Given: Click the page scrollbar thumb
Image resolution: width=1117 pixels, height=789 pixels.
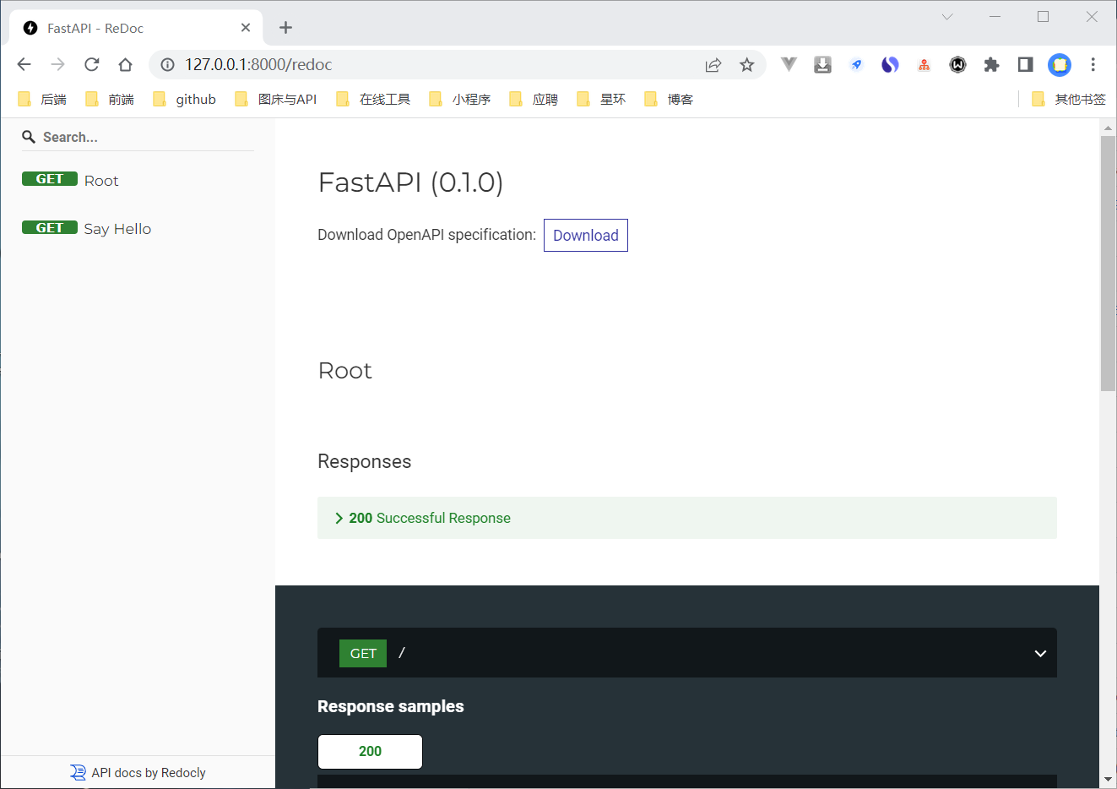Looking at the screenshot, I should [1108, 264].
